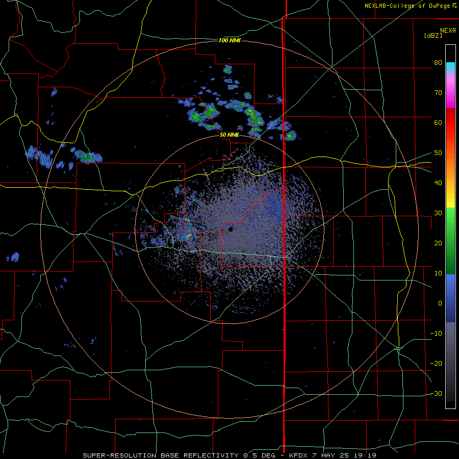Click the 30 dBZ scale value

[438, 213]
